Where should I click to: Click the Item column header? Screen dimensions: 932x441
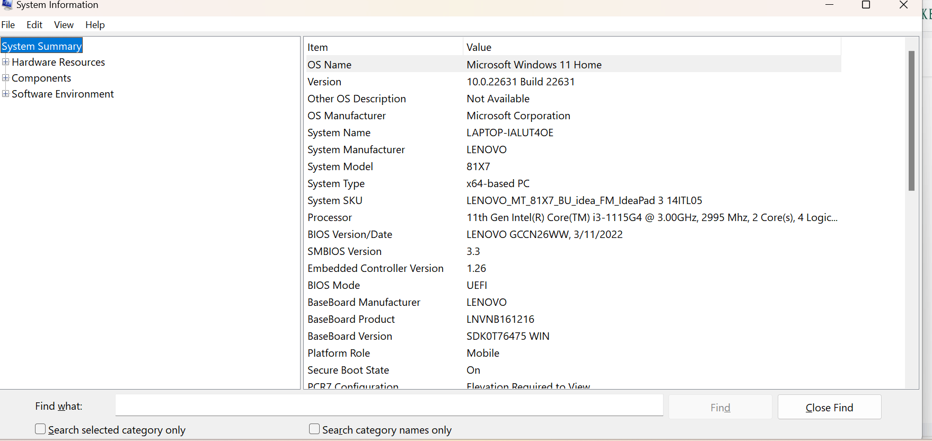(x=384, y=47)
